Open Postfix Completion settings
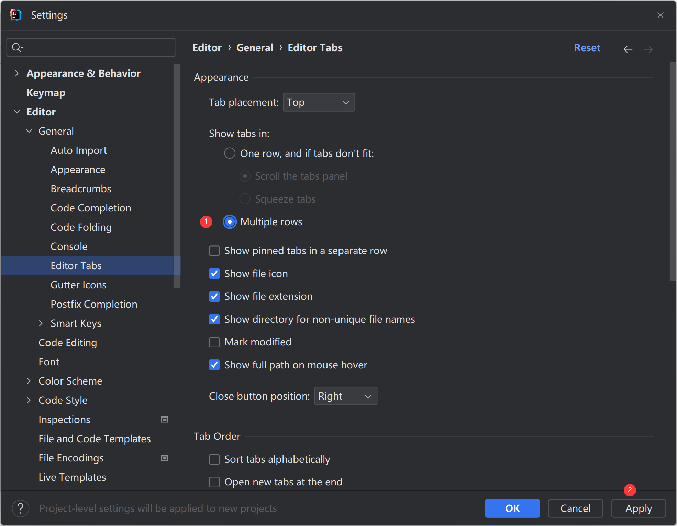Image resolution: width=677 pixels, height=526 pixels. tap(94, 304)
